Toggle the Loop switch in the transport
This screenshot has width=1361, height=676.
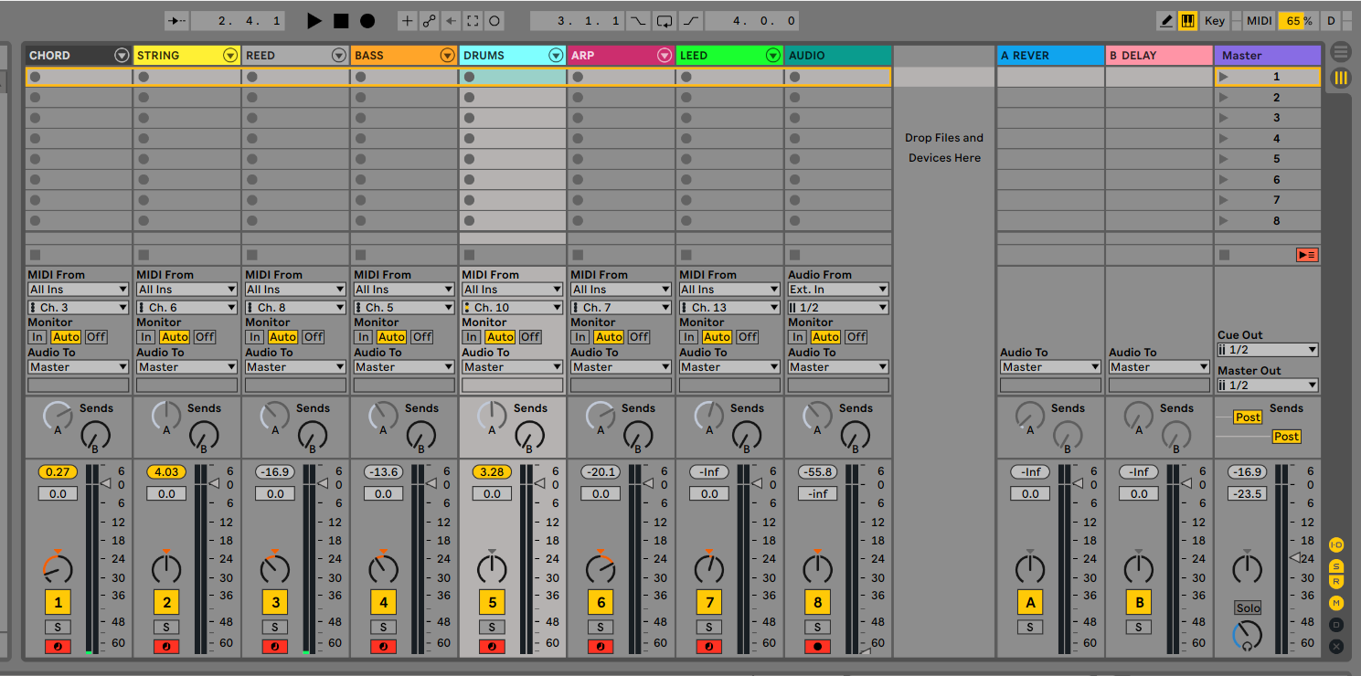[665, 20]
